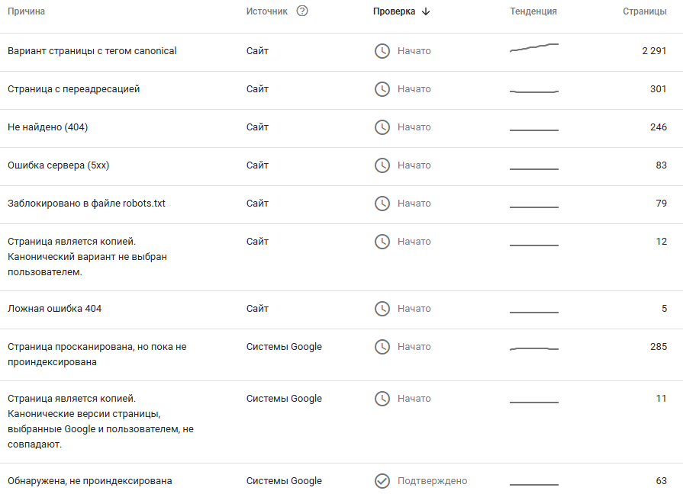Sort by the Проверка column arrow
This screenshot has width=683, height=494.
point(426,11)
